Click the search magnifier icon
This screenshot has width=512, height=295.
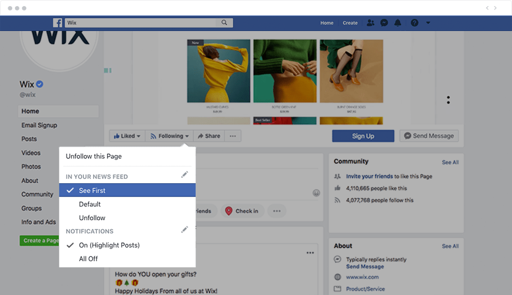[224, 23]
